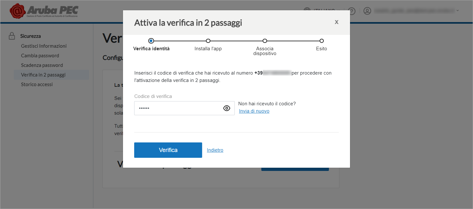This screenshot has width=473, height=209.
Task: Open the help question mark icon
Action: point(352,11)
